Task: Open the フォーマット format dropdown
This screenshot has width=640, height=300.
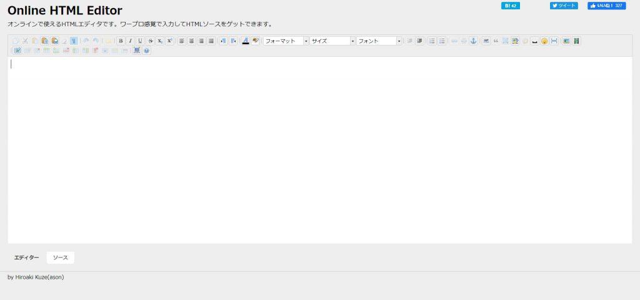Action: tap(286, 41)
